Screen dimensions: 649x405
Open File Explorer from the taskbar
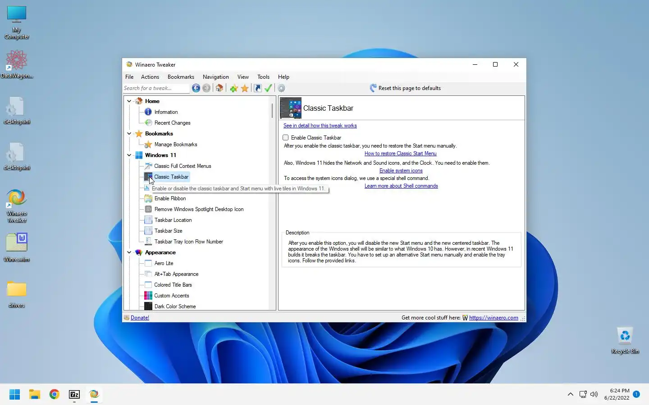[x=35, y=395]
